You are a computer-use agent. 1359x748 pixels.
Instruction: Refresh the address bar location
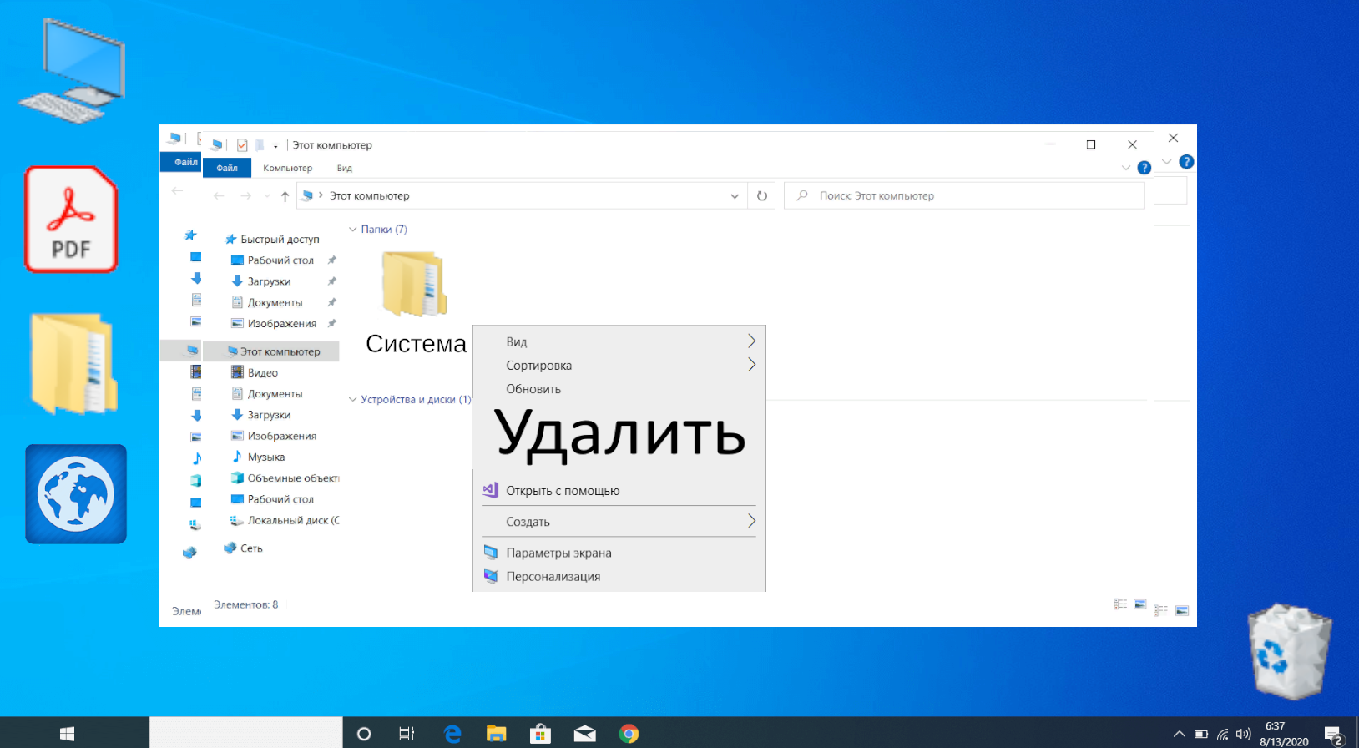tap(762, 196)
